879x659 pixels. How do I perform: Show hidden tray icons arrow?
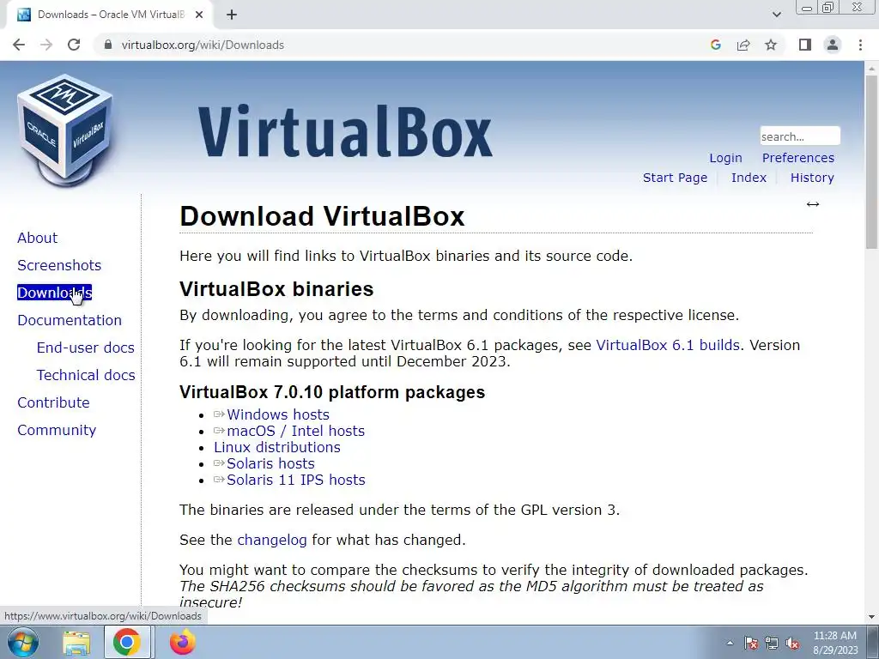tap(730, 643)
